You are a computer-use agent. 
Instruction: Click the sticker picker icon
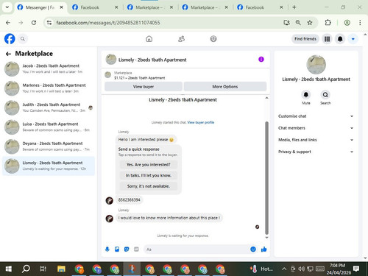[127, 250]
